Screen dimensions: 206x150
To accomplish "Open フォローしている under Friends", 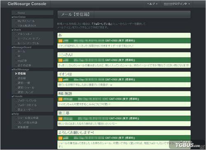I will 27,101.
